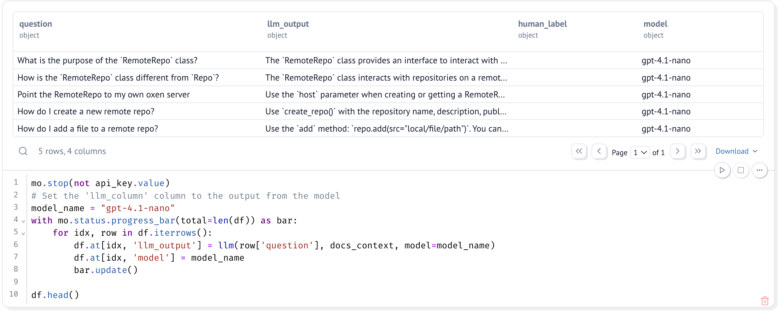The image size is (778, 311).
Task: Open the page number dropdown
Action: (640, 152)
